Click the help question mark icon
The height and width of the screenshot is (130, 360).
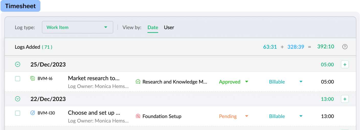[x=345, y=47]
